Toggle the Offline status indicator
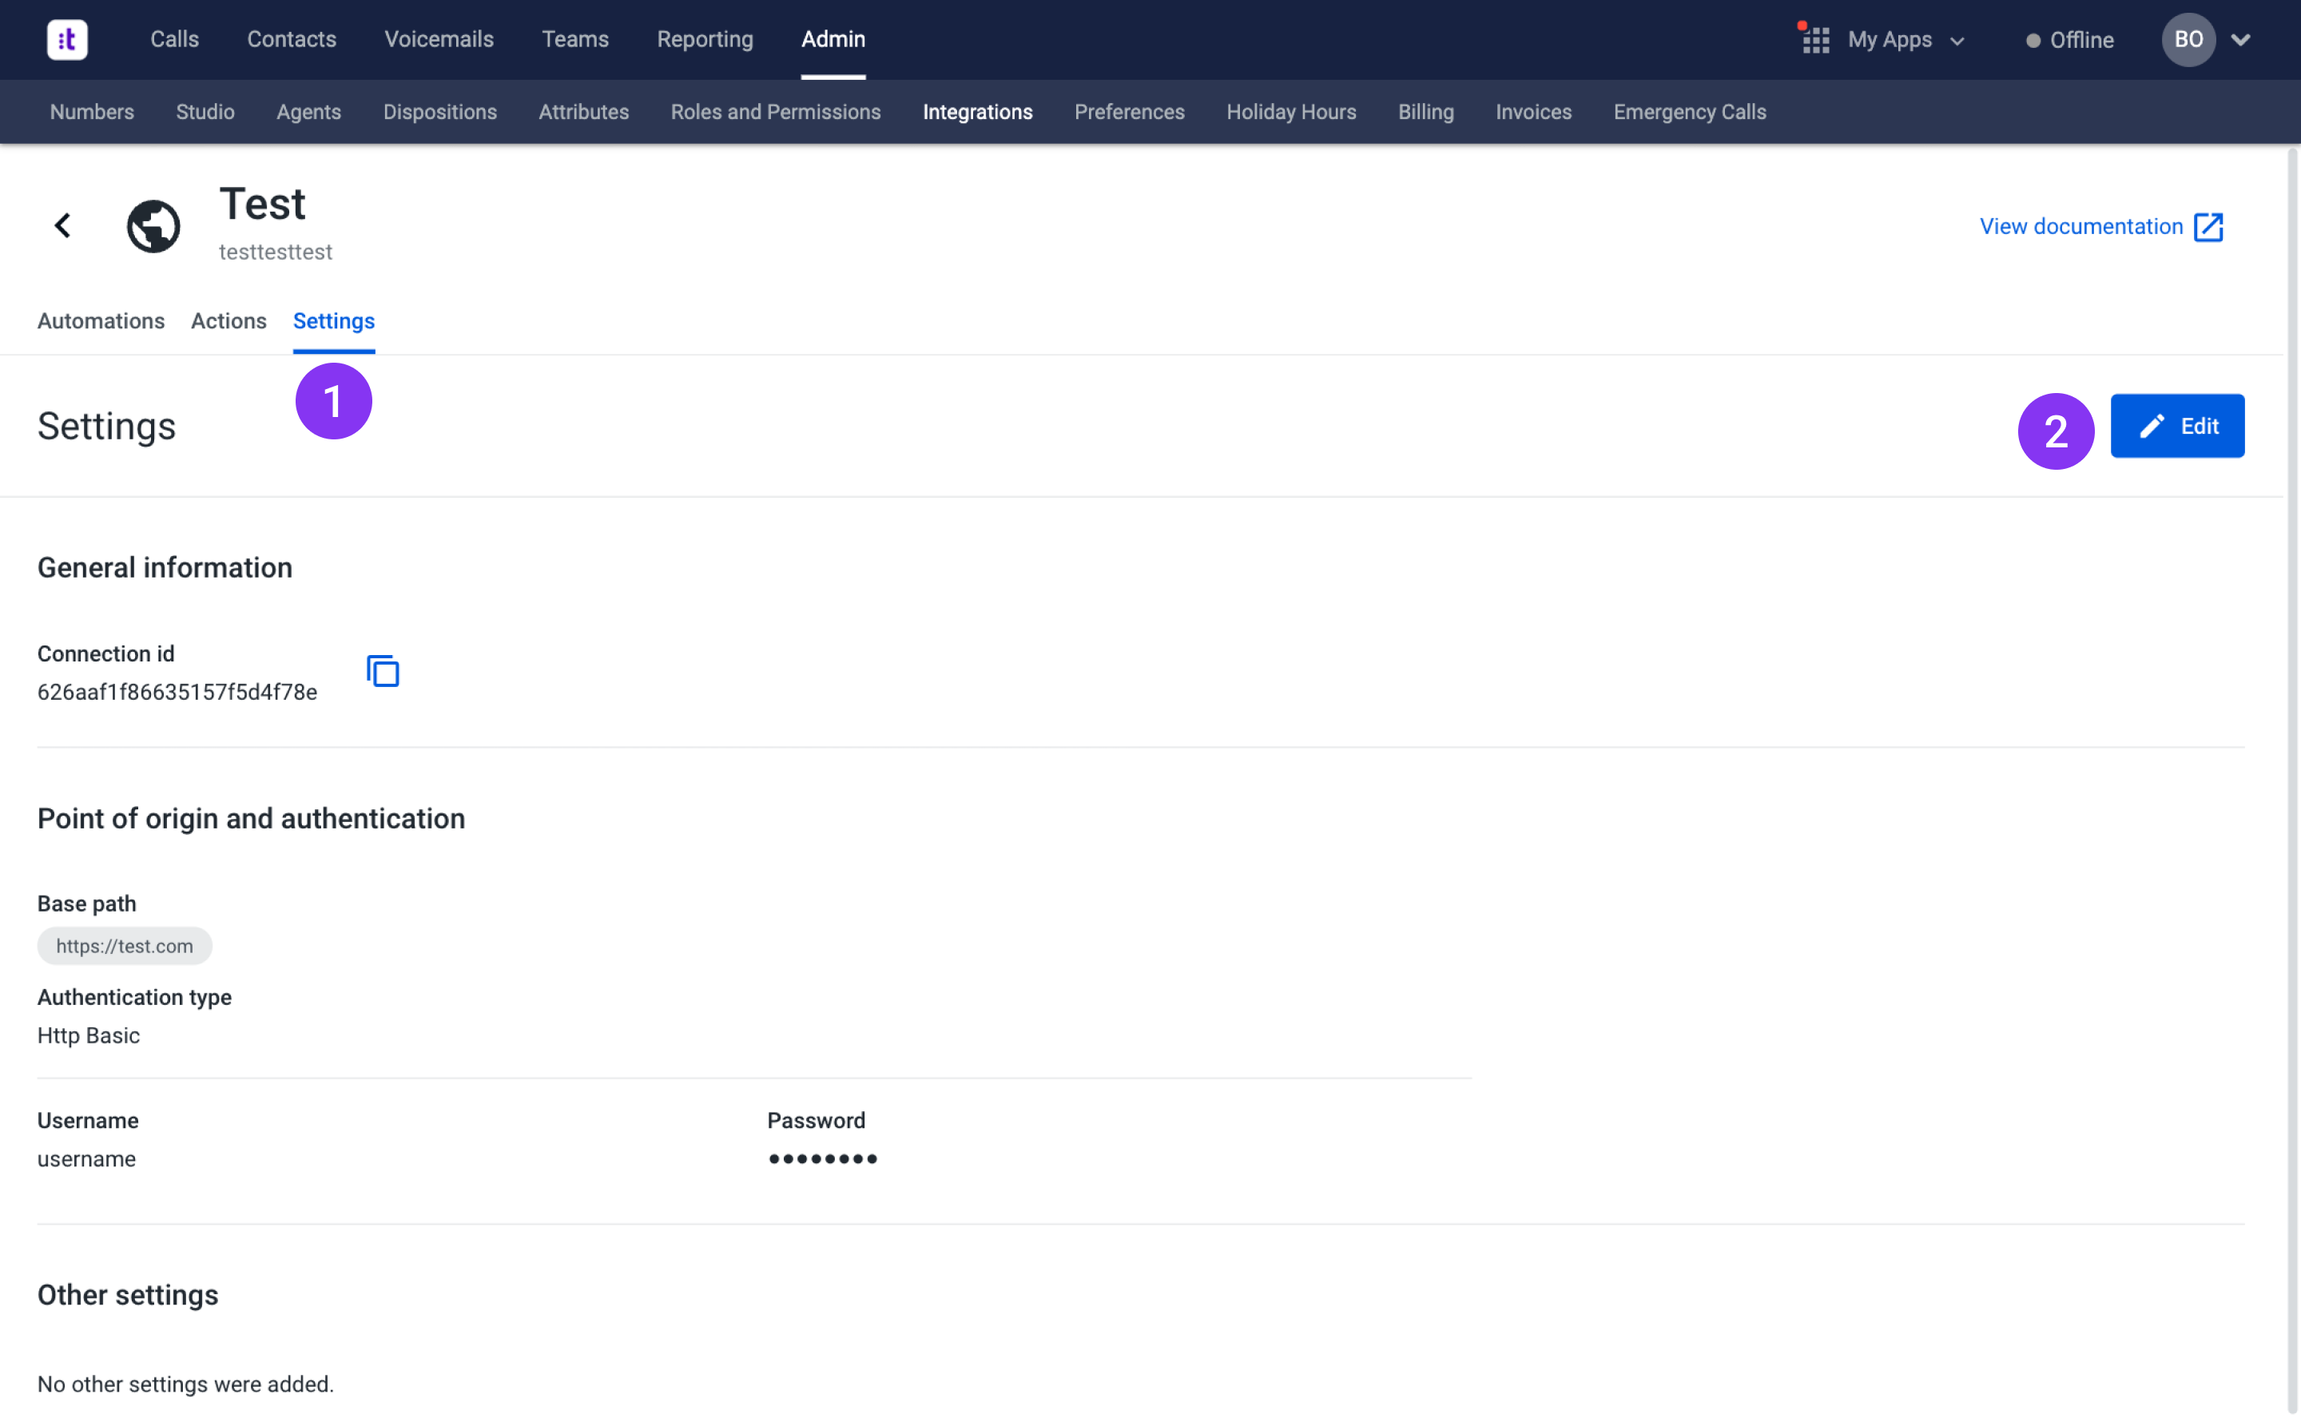 2069,41
